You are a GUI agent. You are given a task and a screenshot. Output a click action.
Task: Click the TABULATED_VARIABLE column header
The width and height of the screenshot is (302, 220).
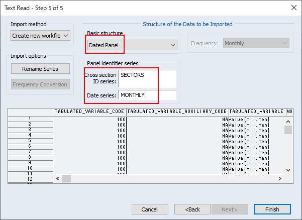256,111
